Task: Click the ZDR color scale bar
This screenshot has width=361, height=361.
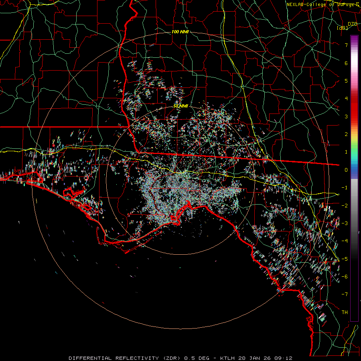Action: click(354, 178)
